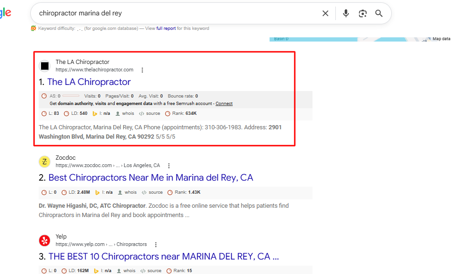Open three-dot menu for Yelp result
The height and width of the screenshot is (274, 451).
156,245
